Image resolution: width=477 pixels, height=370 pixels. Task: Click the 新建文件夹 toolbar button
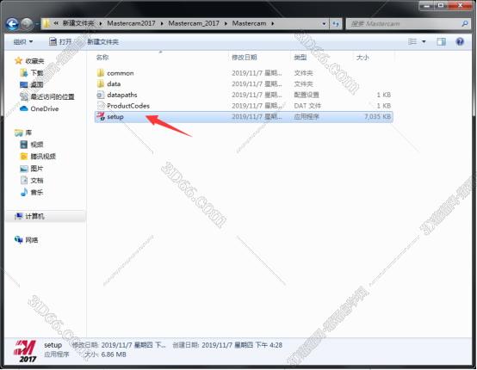[x=102, y=41]
